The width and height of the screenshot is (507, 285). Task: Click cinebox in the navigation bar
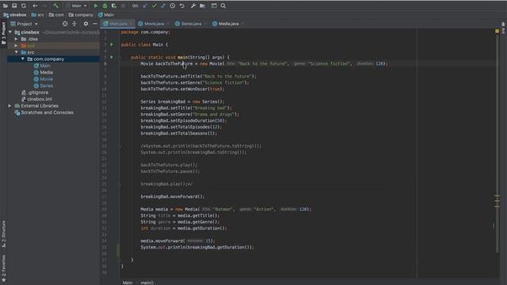tap(15, 14)
